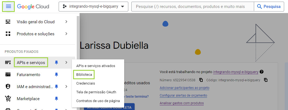Open the integrando-mysql-e-bigquery project selector
The width and height of the screenshot is (288, 110).
93,7
